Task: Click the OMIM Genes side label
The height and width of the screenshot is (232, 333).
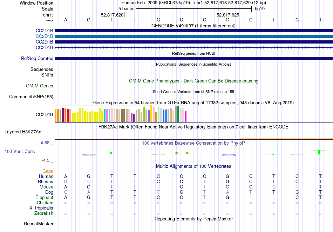Action: point(40,86)
